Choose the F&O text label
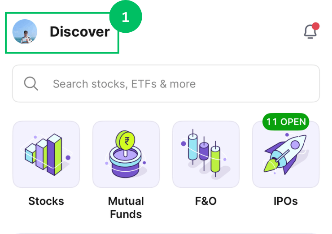 [x=206, y=201]
